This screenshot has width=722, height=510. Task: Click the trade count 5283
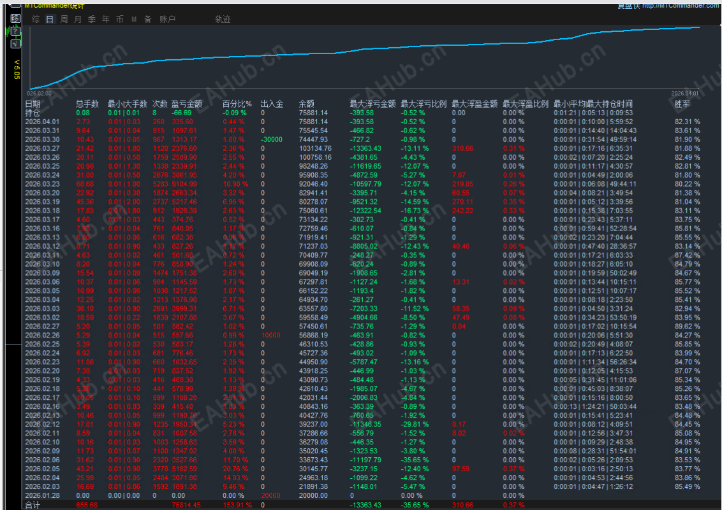tap(161, 184)
